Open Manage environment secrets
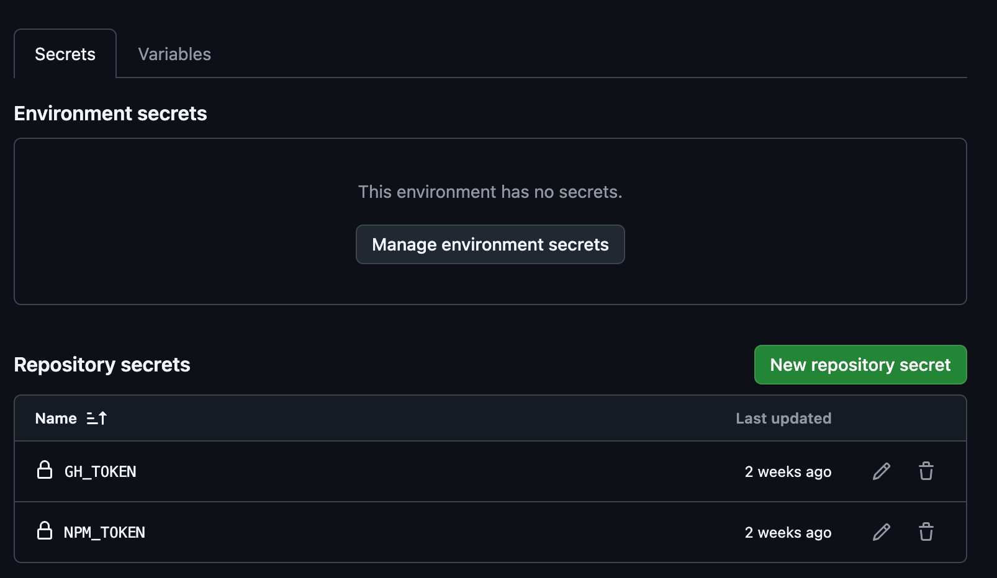The height and width of the screenshot is (578, 997). (x=490, y=244)
